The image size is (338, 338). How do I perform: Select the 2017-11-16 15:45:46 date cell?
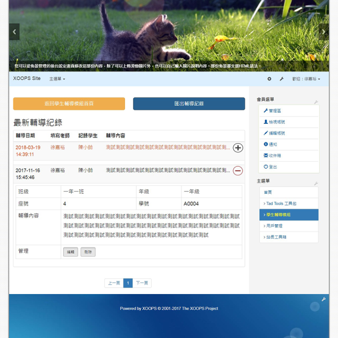coord(28,174)
